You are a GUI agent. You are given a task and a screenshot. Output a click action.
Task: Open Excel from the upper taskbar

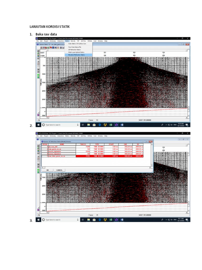point(111,125)
